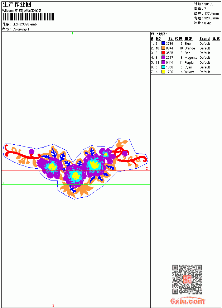Click the stitch count value 30139
This screenshot has width=222, height=308.
point(209,4)
